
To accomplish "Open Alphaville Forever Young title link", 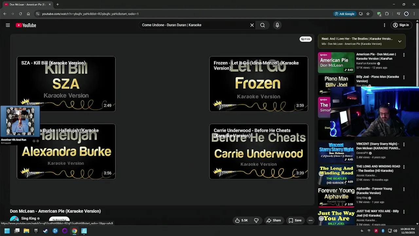I will coord(374,191).
